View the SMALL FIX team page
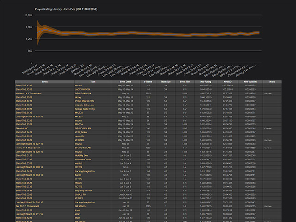The width and height of the screenshot is (296, 222). pyautogui.click(x=81, y=194)
